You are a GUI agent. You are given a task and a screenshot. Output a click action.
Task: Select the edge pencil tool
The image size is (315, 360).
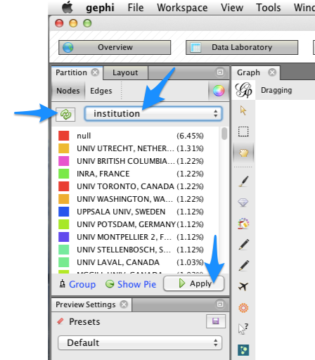pyautogui.click(x=243, y=265)
